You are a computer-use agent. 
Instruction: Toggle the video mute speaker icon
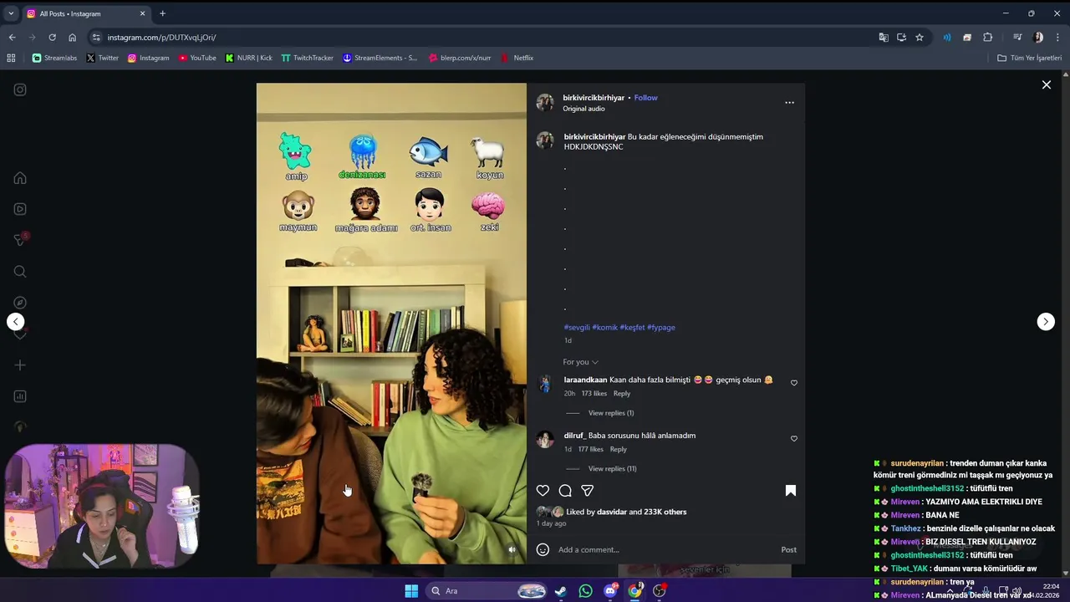tap(512, 549)
